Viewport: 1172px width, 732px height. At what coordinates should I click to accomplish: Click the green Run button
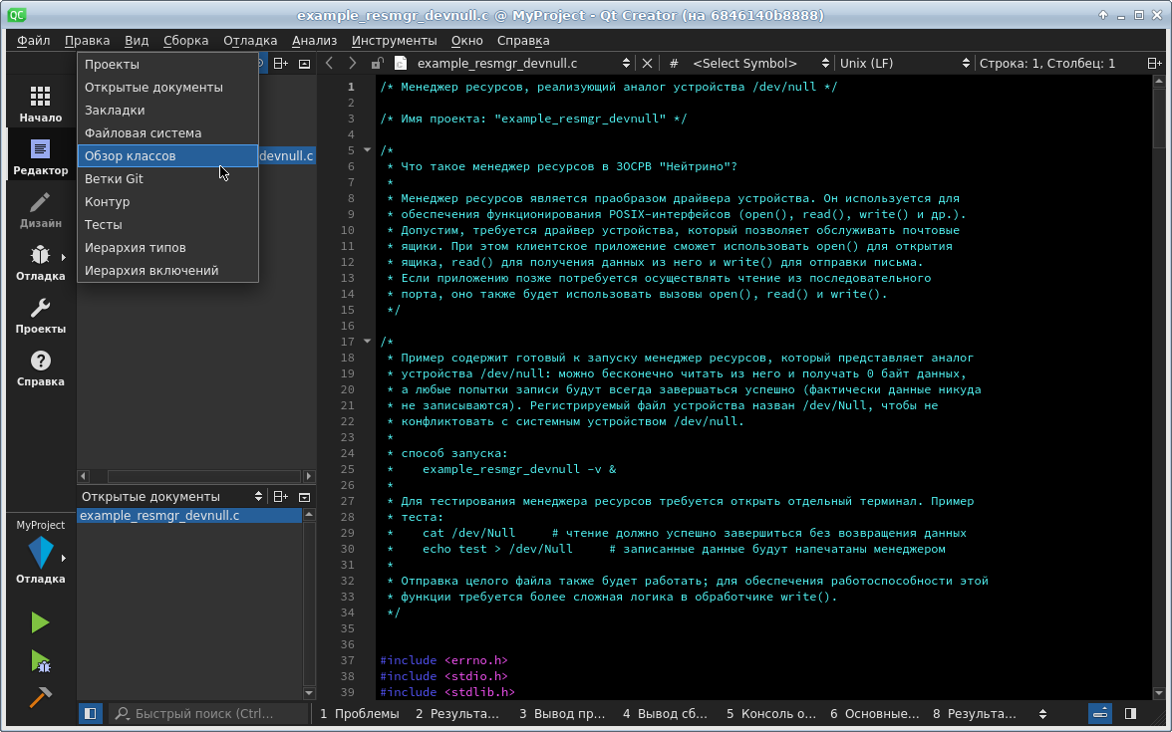(40, 623)
